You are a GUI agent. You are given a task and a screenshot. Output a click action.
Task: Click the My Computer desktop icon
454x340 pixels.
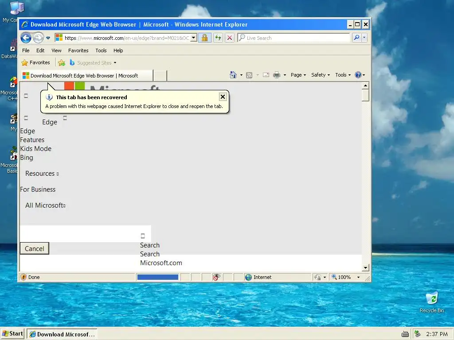(17, 8)
